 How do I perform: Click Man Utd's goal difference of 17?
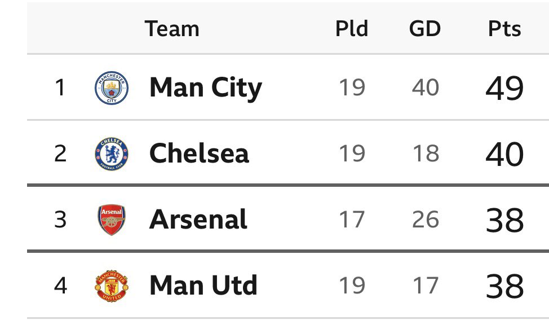click(426, 286)
